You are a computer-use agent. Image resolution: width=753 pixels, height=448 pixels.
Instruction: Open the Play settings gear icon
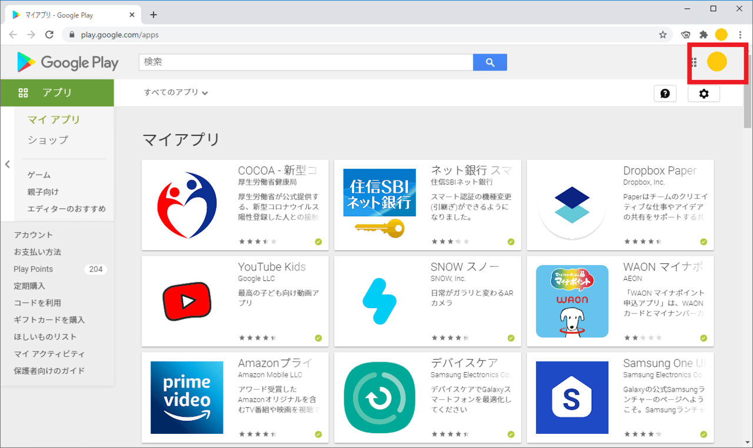pos(704,93)
